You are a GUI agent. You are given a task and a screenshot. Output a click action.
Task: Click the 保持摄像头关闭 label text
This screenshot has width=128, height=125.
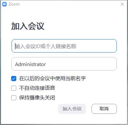tap(37, 98)
